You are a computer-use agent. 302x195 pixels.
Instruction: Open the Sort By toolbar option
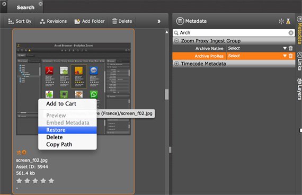20,21
